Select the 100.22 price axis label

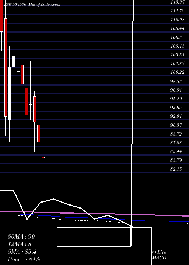[178, 72]
